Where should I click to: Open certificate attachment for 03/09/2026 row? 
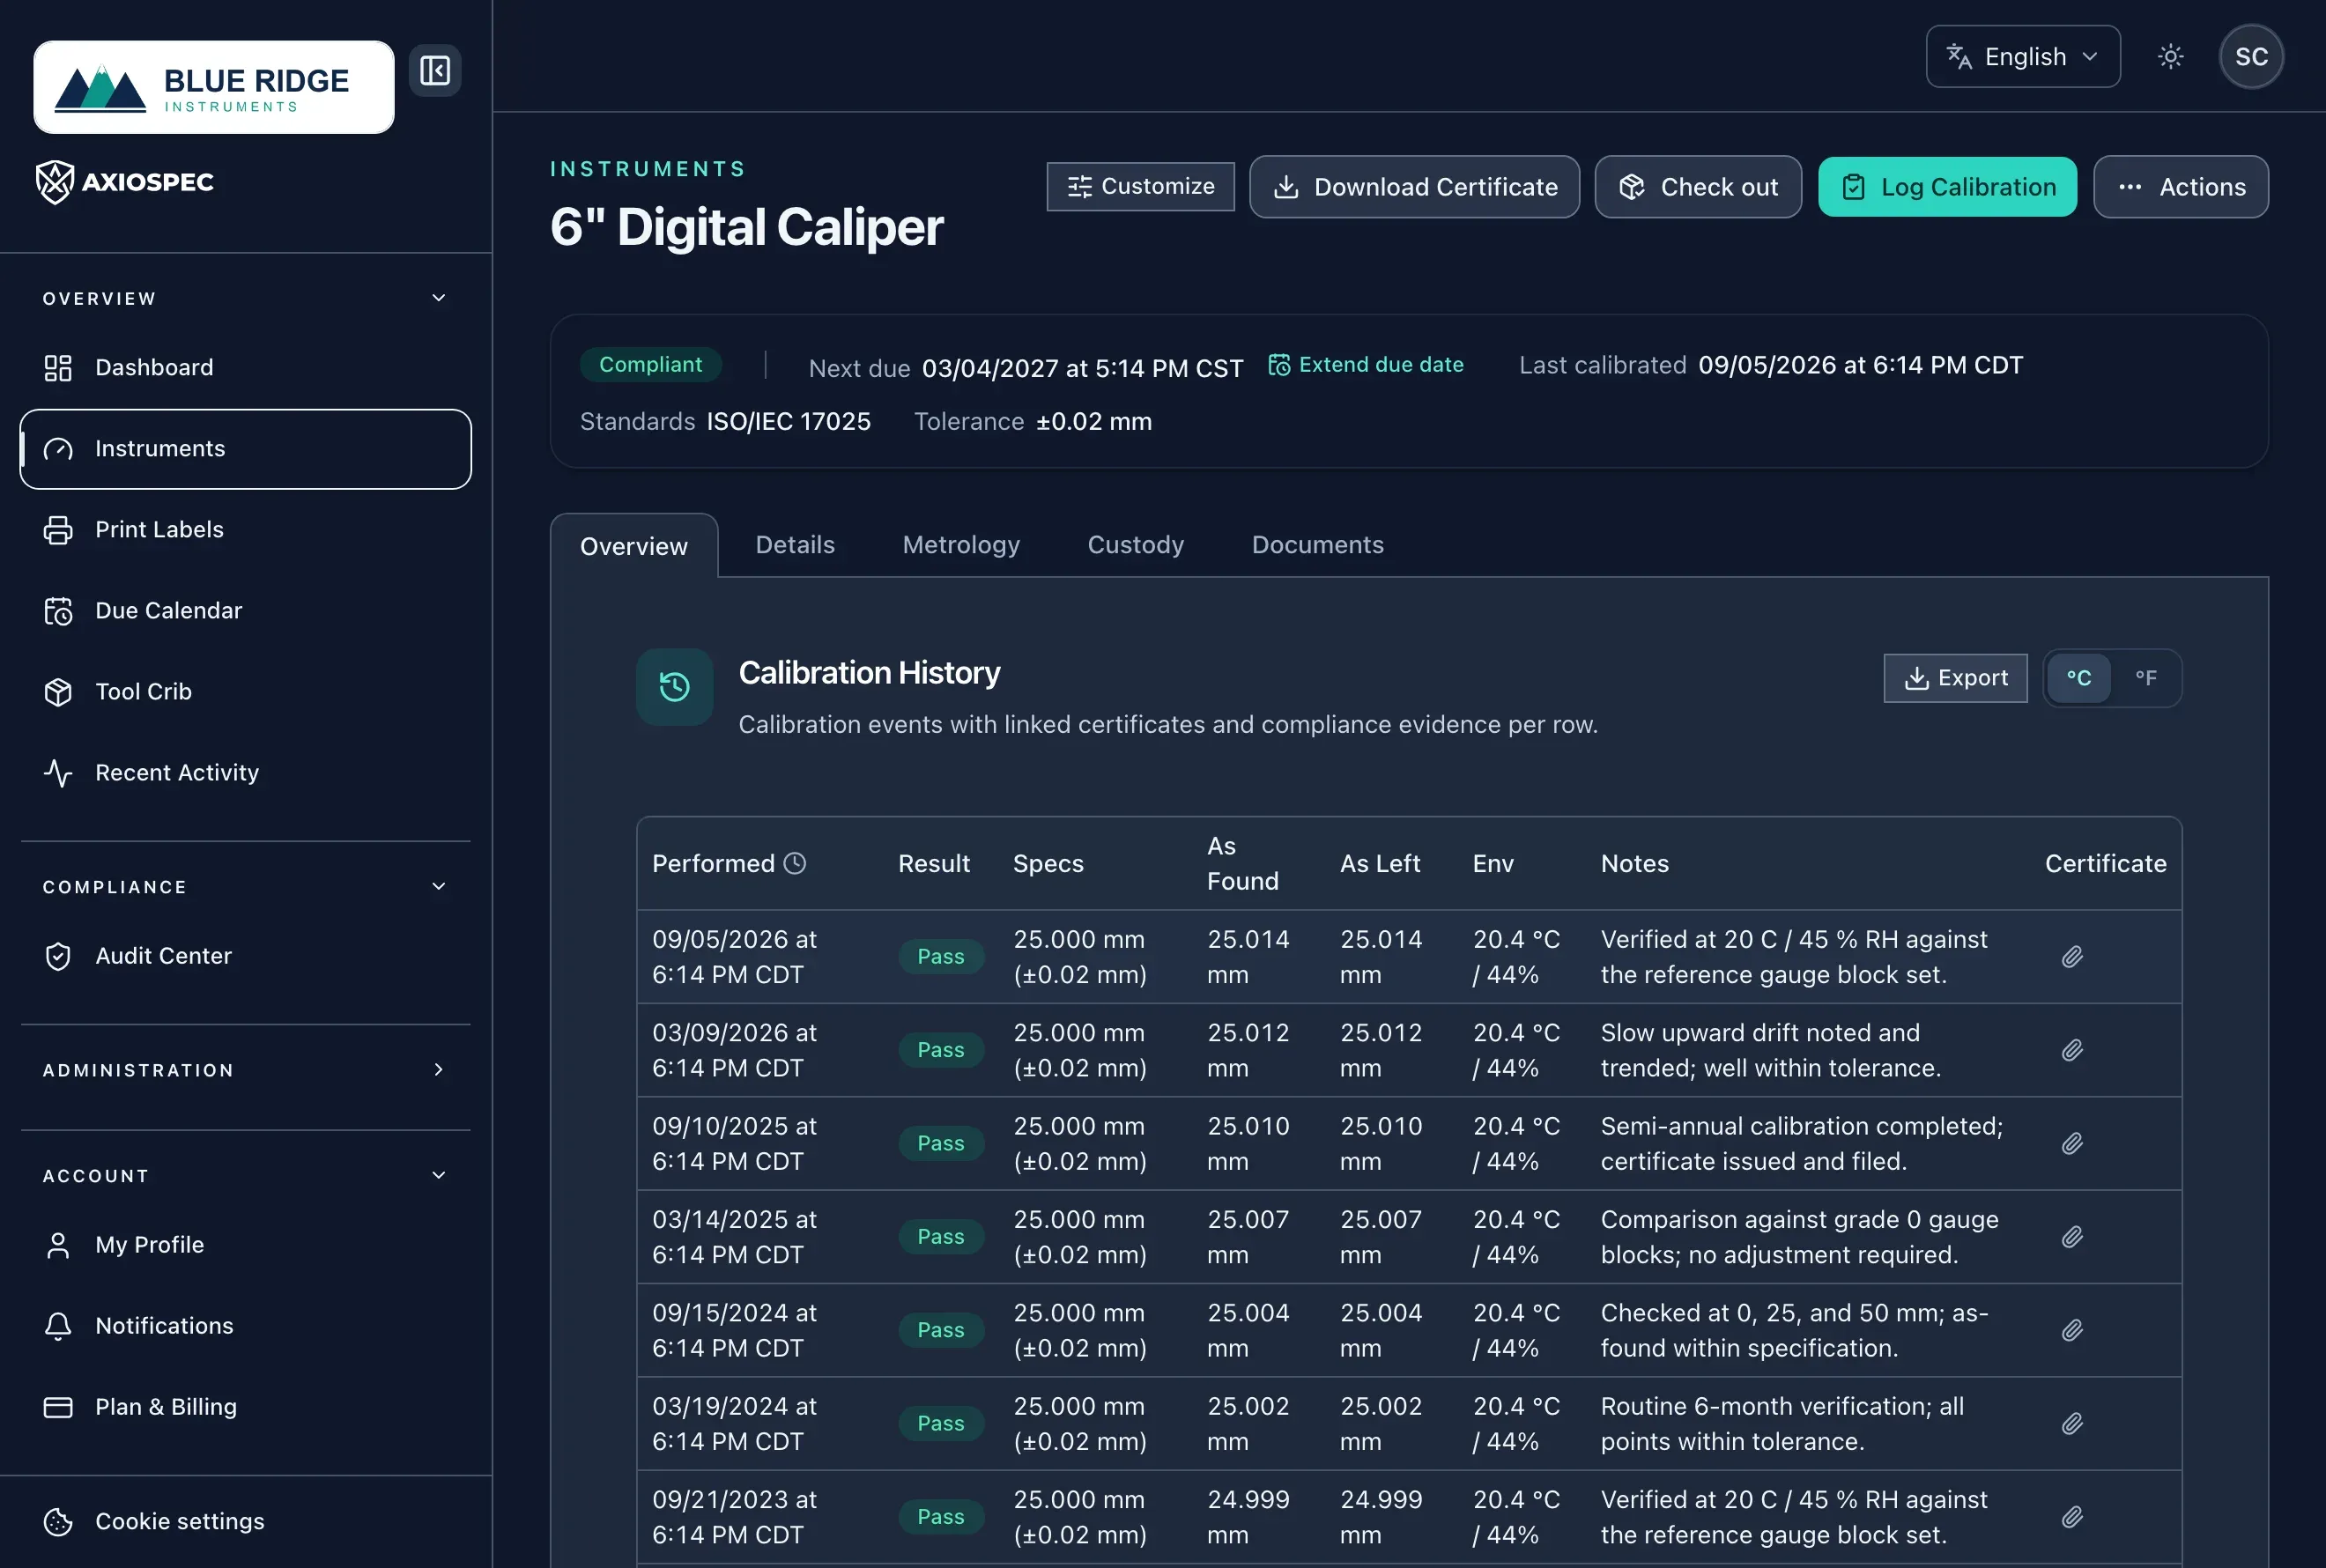click(x=2072, y=1050)
